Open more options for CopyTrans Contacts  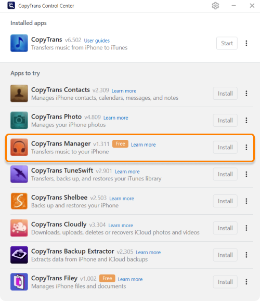coord(246,94)
